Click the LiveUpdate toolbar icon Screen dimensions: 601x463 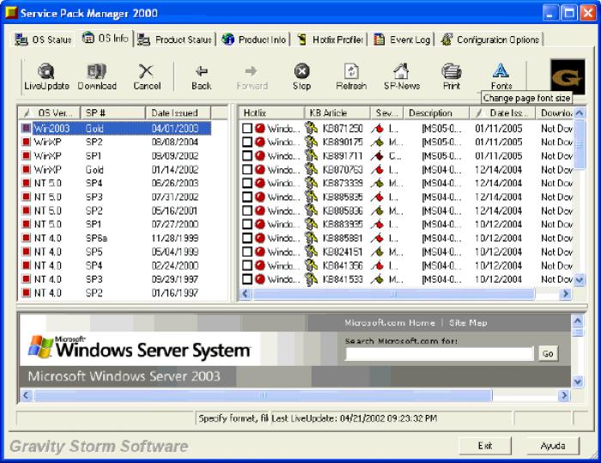tap(46, 71)
